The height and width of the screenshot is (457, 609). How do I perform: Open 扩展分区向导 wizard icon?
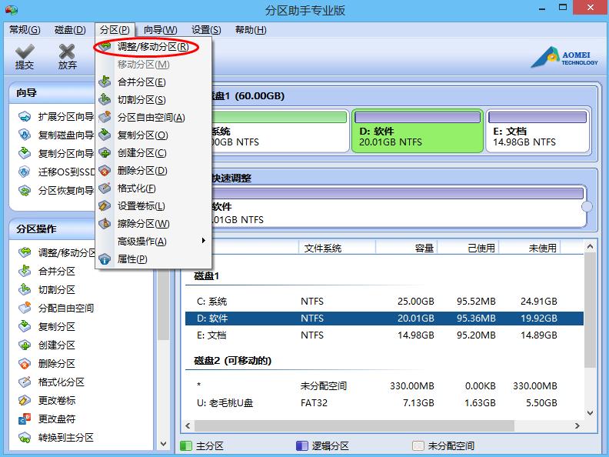[x=25, y=117]
